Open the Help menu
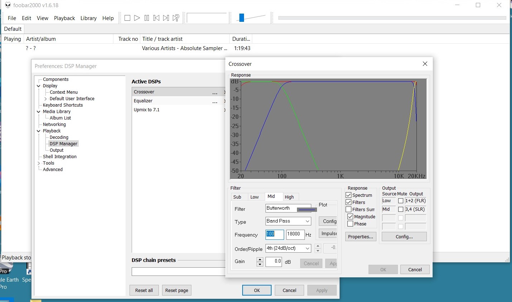Viewport: 512px width, 302px height. click(x=108, y=18)
